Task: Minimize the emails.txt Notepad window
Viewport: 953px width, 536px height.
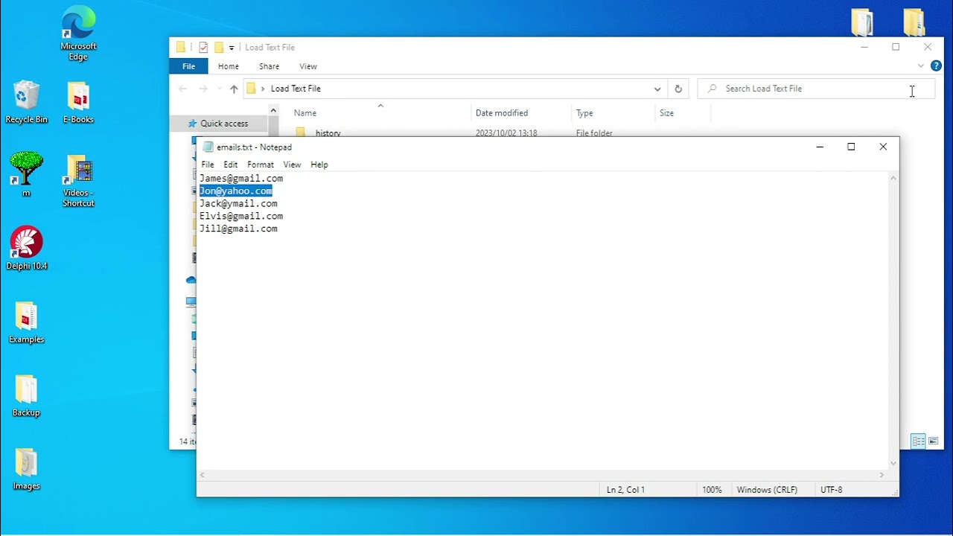Action: tap(820, 147)
